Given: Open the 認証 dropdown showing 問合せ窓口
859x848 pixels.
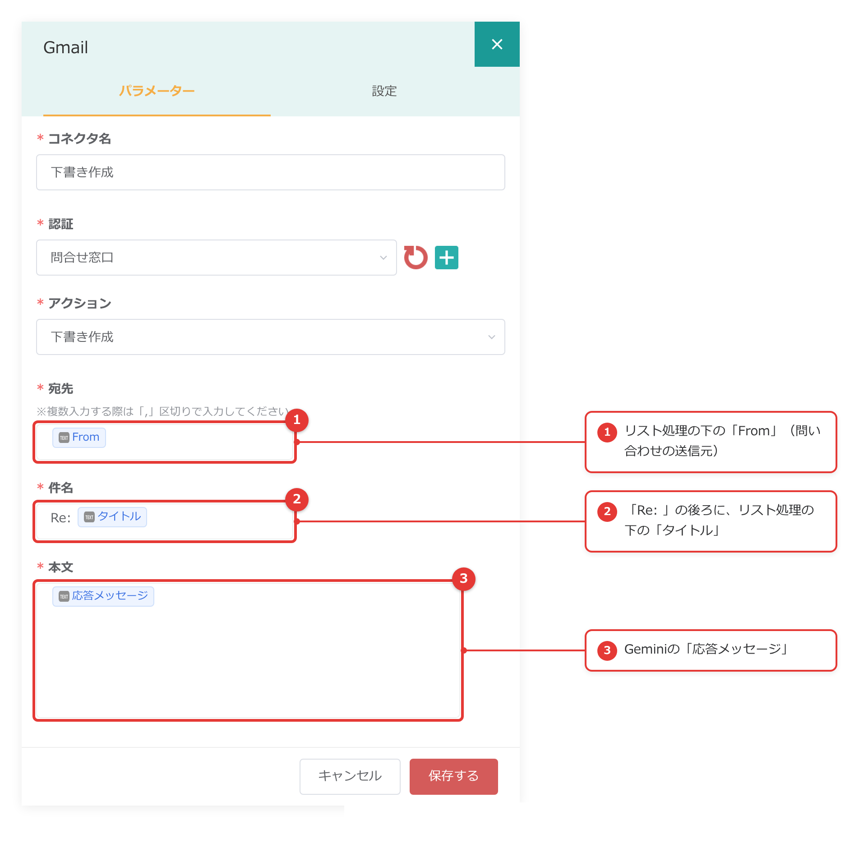Looking at the screenshot, I should pos(217,258).
